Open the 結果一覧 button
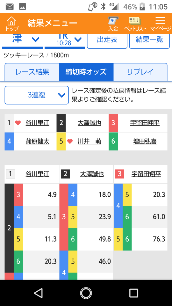Viewport: 172px width, 306px height. coord(149,40)
